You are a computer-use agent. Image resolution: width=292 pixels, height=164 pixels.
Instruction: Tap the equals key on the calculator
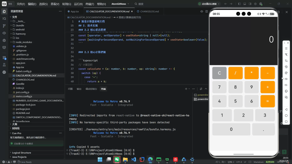(268, 101)
